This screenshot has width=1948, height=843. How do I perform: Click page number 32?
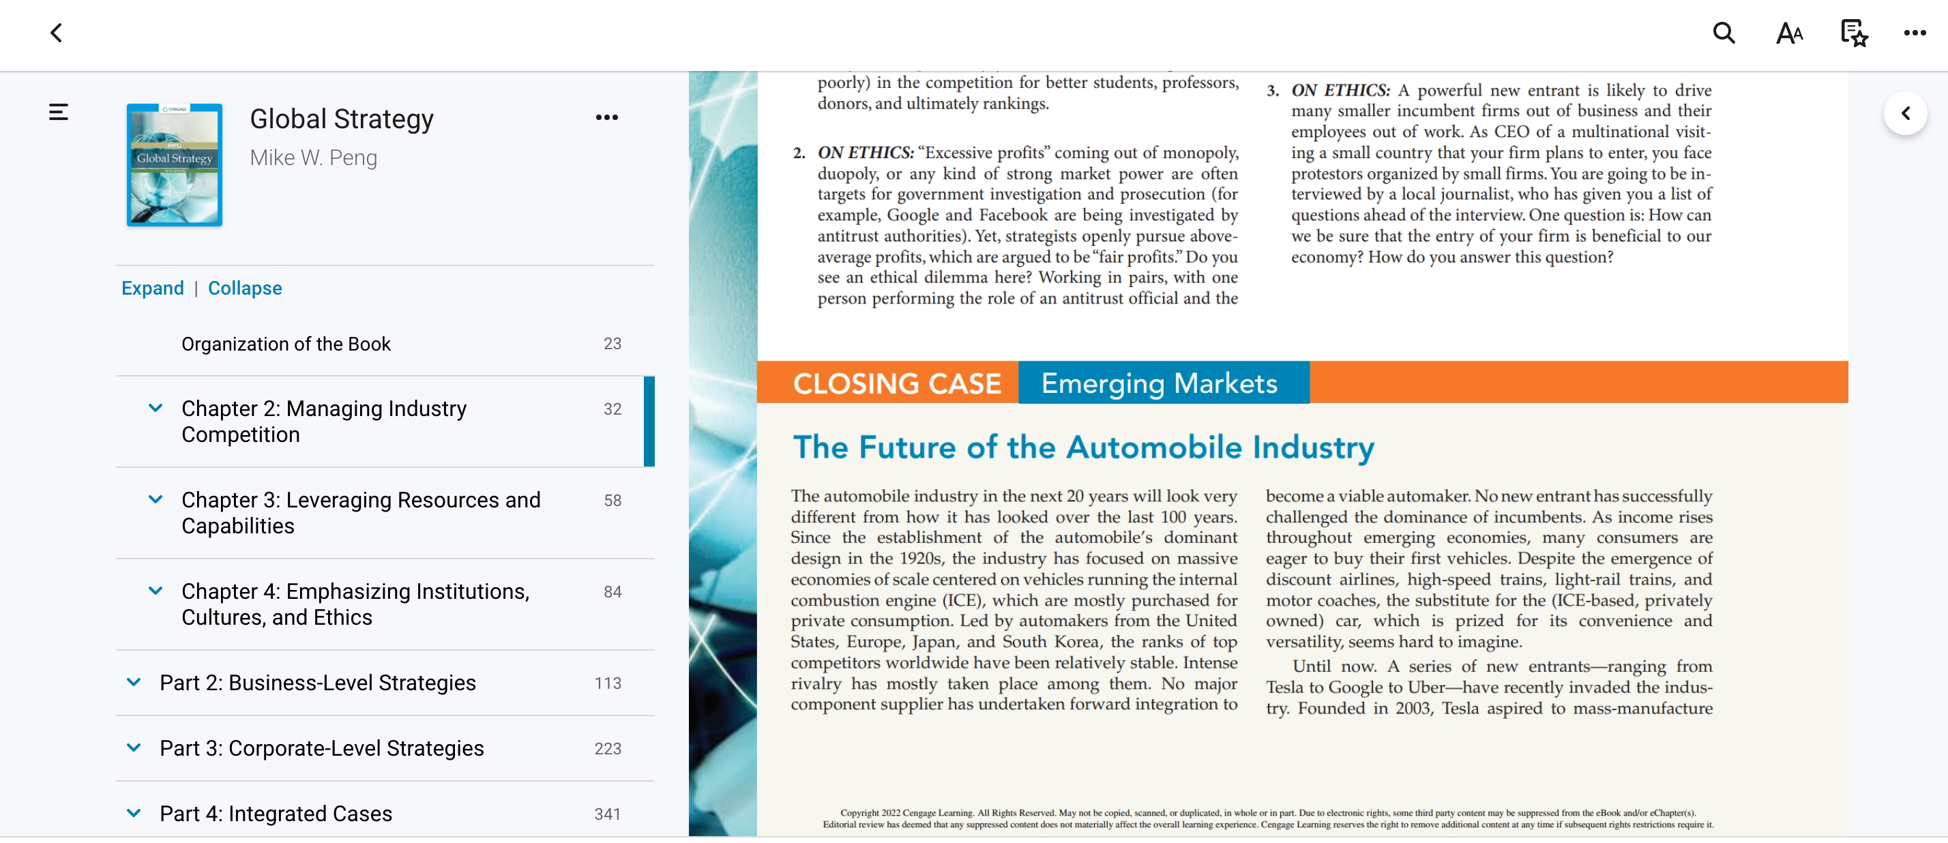click(x=613, y=410)
